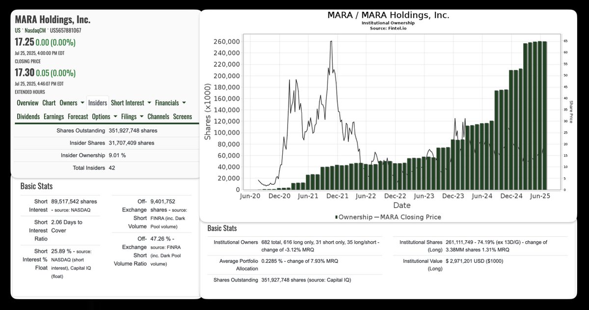Open the Overview tab
Viewport: 589px width, 310px height.
pyautogui.click(x=27, y=103)
